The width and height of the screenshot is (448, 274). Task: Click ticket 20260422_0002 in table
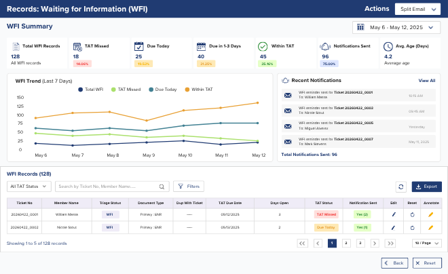click(24, 227)
